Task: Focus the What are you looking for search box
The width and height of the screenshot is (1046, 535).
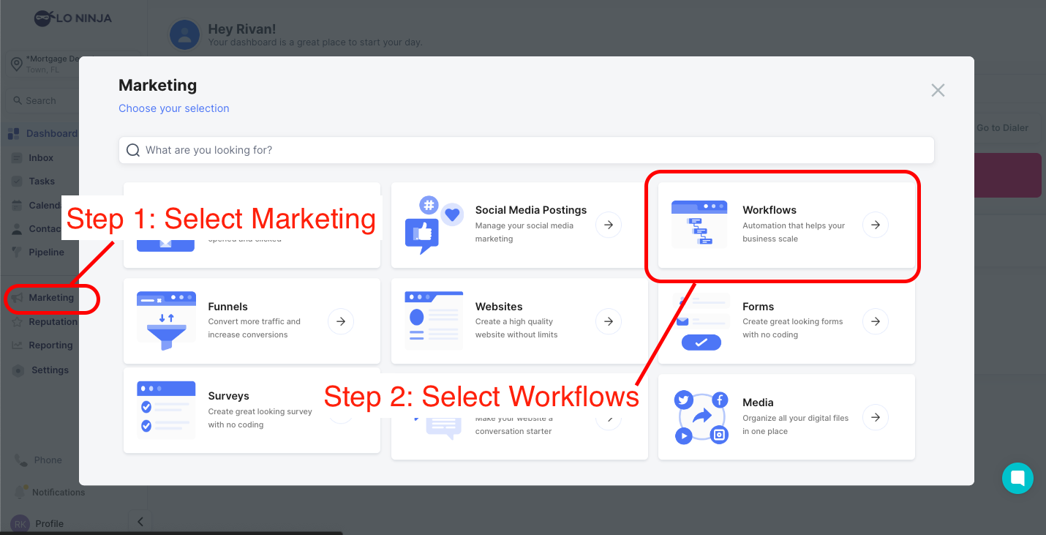Action: (x=527, y=150)
